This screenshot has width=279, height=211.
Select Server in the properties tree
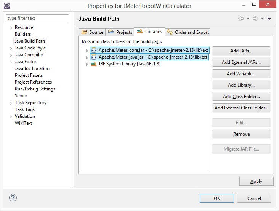21,96
